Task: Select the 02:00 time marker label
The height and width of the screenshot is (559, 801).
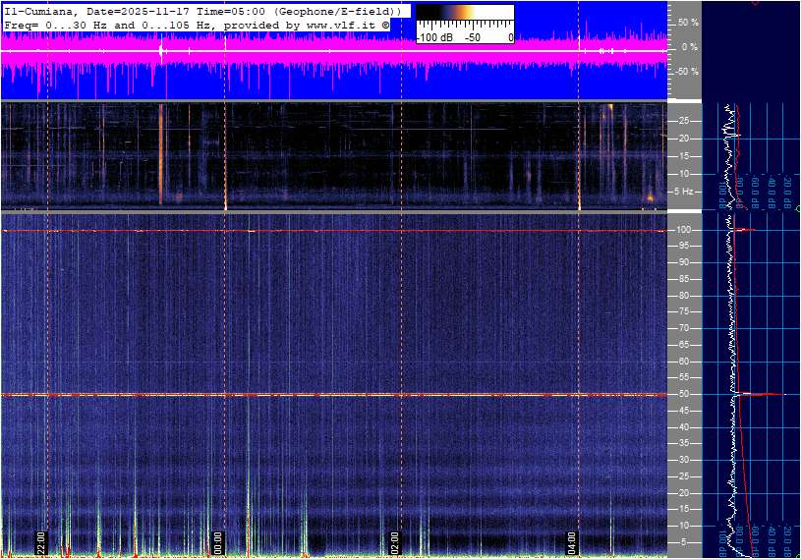Action: 395,543
